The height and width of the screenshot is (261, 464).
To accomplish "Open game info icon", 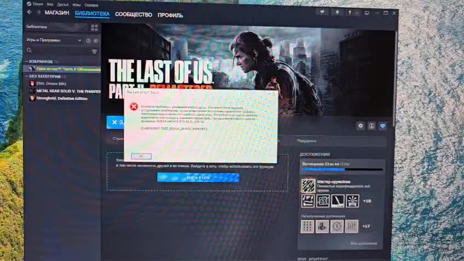I will click(x=372, y=126).
